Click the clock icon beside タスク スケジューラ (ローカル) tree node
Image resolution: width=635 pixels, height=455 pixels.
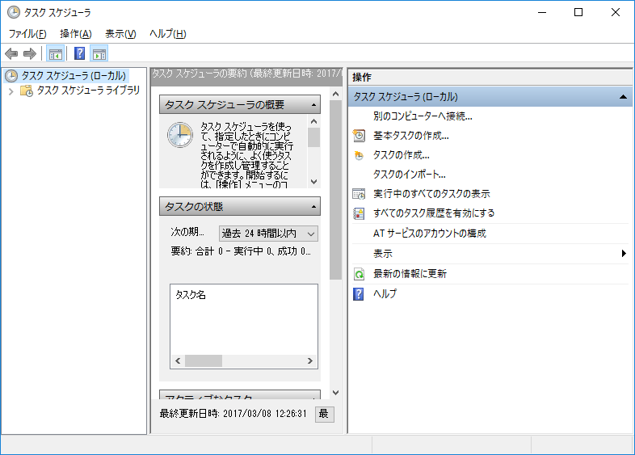point(11,76)
